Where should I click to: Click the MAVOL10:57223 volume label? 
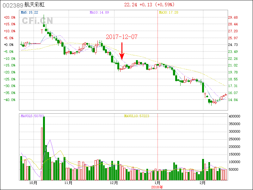point(137,116)
